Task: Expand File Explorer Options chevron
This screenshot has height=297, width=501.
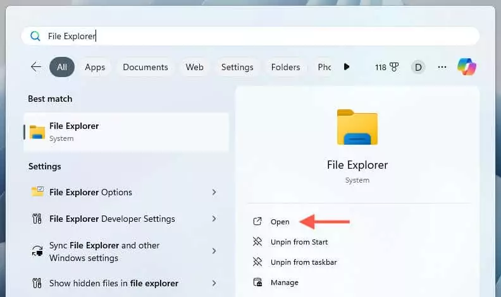Action: pyautogui.click(x=214, y=192)
